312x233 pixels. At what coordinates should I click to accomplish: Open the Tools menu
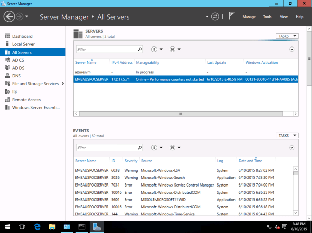coord(267,17)
